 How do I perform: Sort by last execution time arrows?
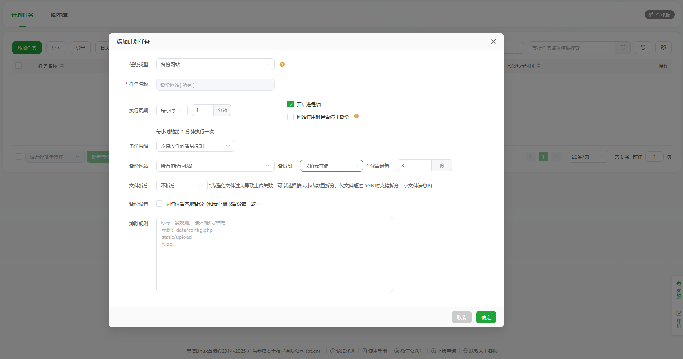(539, 66)
